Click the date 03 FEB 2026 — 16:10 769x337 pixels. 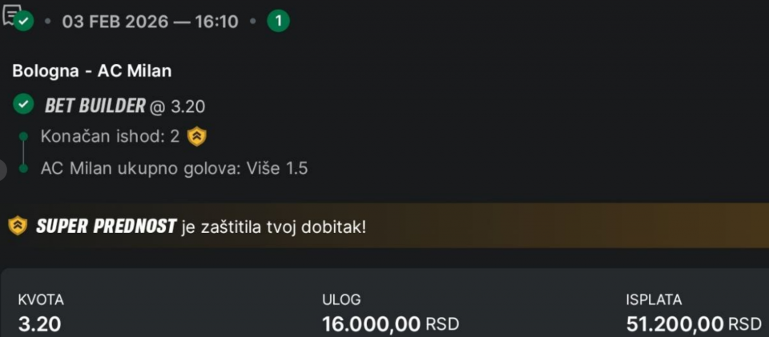click(151, 22)
